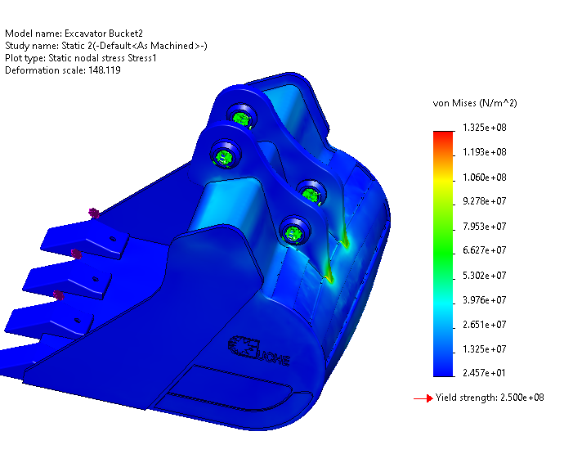Click the 'Model name: Excavator Bucket2' text
The height and width of the screenshot is (472, 573).
[74, 34]
